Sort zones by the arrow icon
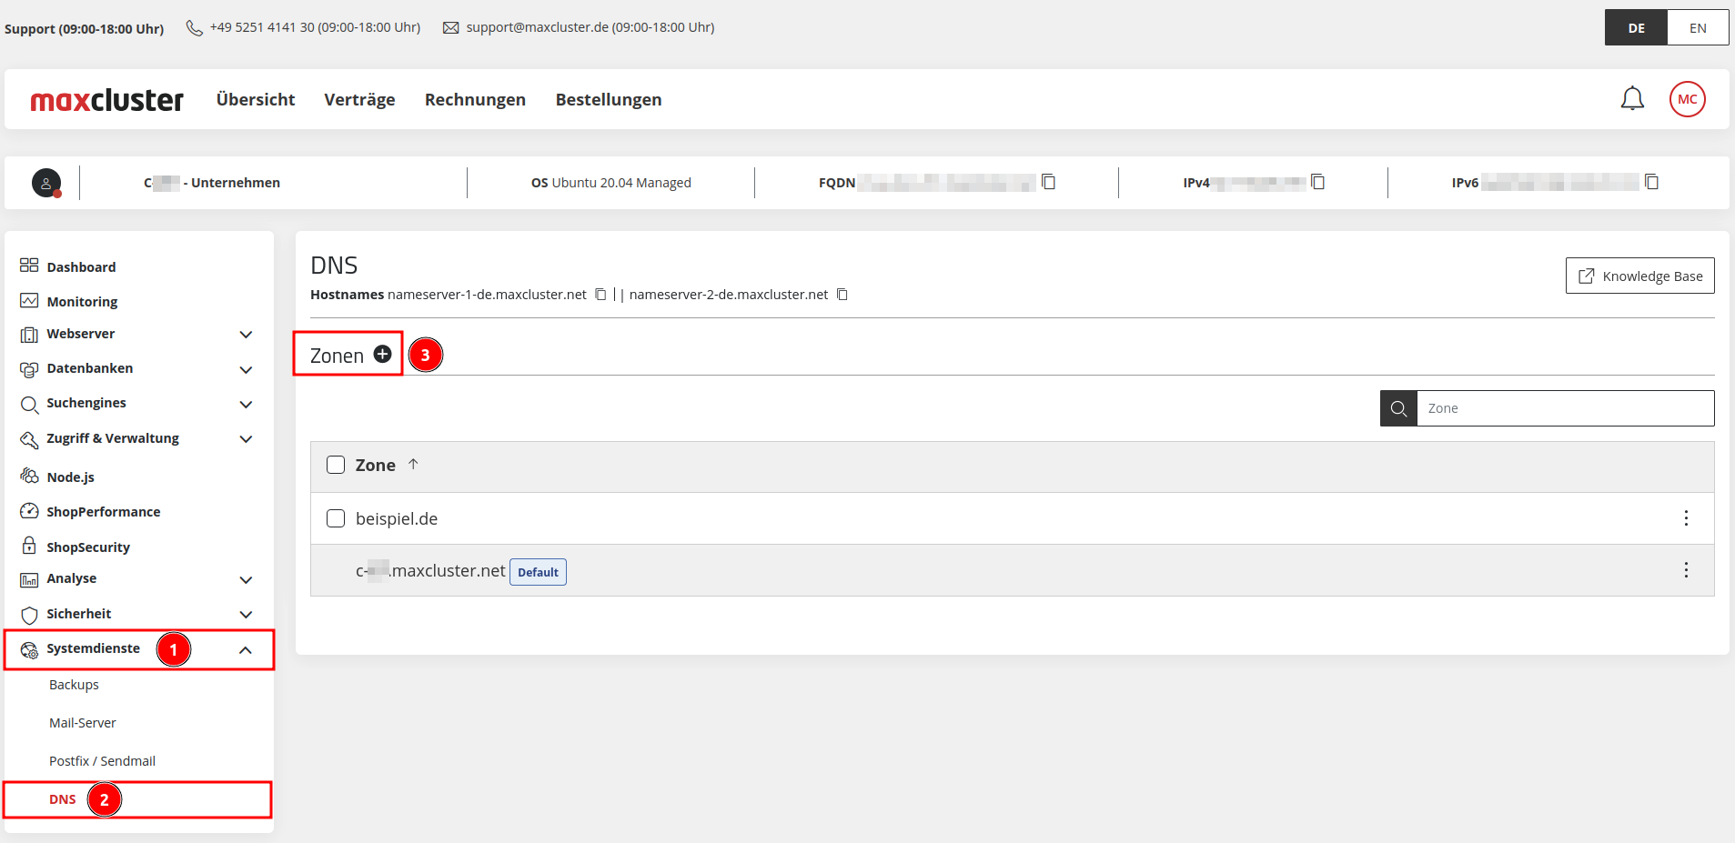This screenshot has width=1735, height=843. 413,465
